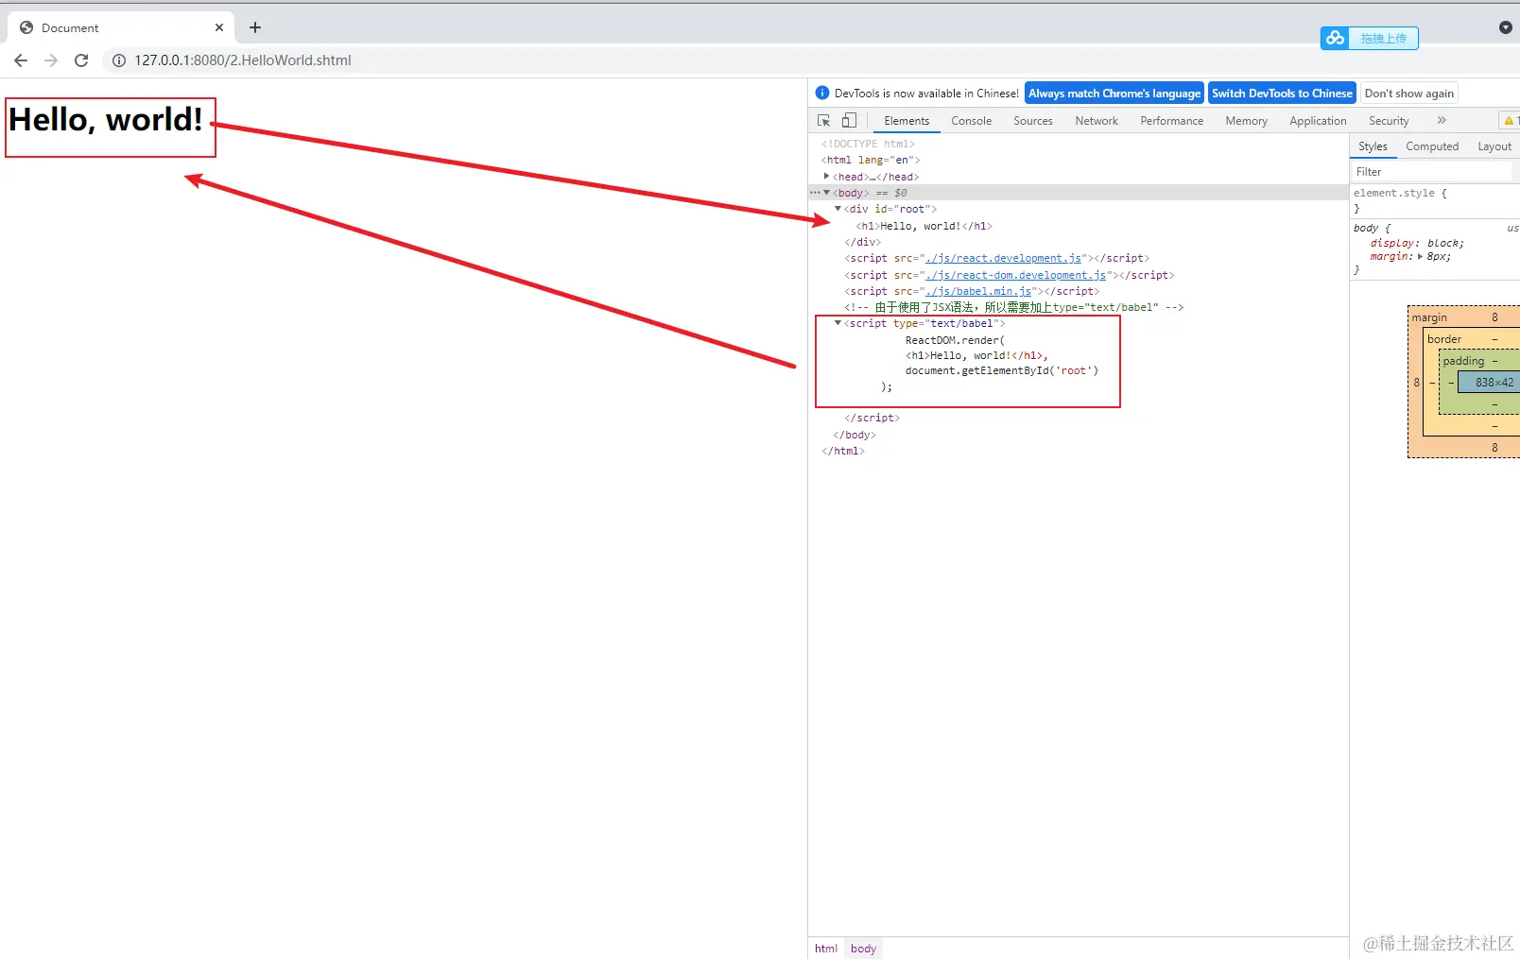
Task: Open the DevTools warnings indicator
Action: click(1511, 121)
